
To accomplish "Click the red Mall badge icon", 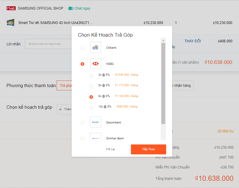I will 11,8.
